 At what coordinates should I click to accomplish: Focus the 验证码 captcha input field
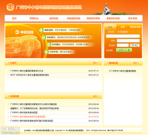pyautogui.click(x=123, y=45)
